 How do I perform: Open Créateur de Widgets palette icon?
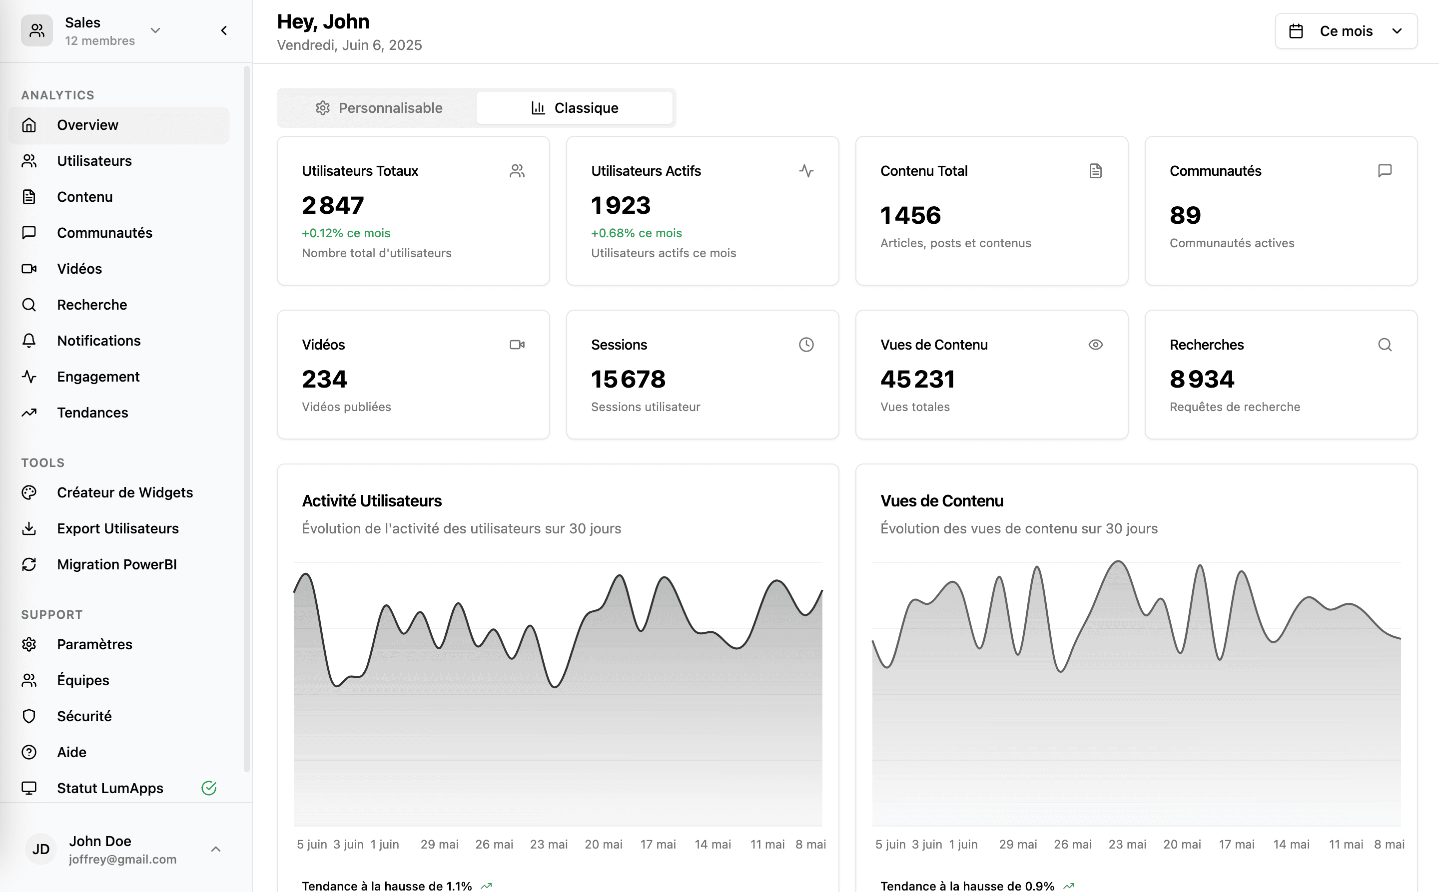pos(29,492)
